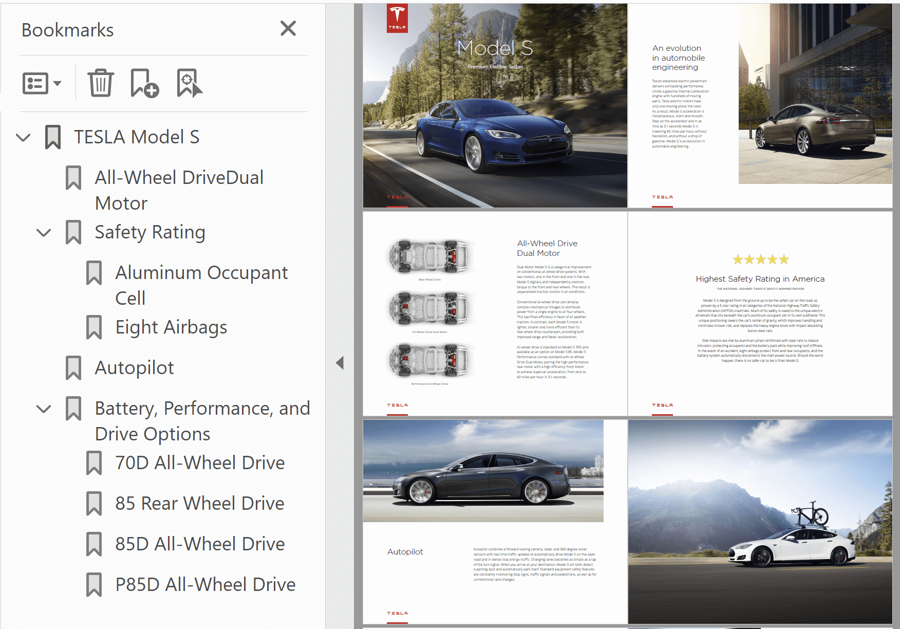
Task: Click the Autopilot page with gray car
Action: point(495,522)
